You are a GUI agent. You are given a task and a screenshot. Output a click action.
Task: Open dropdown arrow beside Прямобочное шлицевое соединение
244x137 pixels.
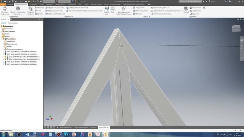pyautogui.click(x=181, y=11)
